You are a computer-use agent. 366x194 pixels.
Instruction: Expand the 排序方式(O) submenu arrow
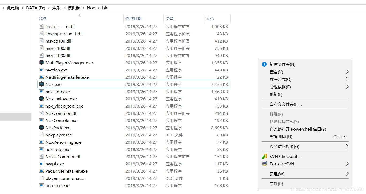(x=347, y=79)
